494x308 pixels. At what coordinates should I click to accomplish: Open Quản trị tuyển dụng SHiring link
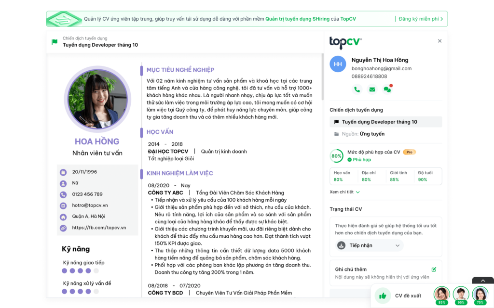(x=298, y=19)
